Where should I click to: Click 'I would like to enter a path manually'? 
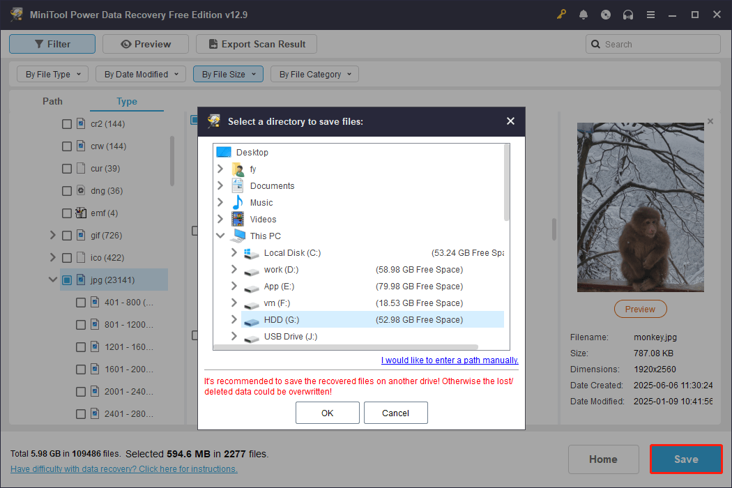[450, 360]
